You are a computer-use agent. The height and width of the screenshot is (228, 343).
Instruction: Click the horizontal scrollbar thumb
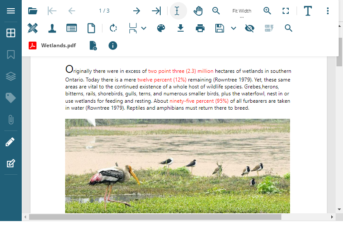pos(155,217)
